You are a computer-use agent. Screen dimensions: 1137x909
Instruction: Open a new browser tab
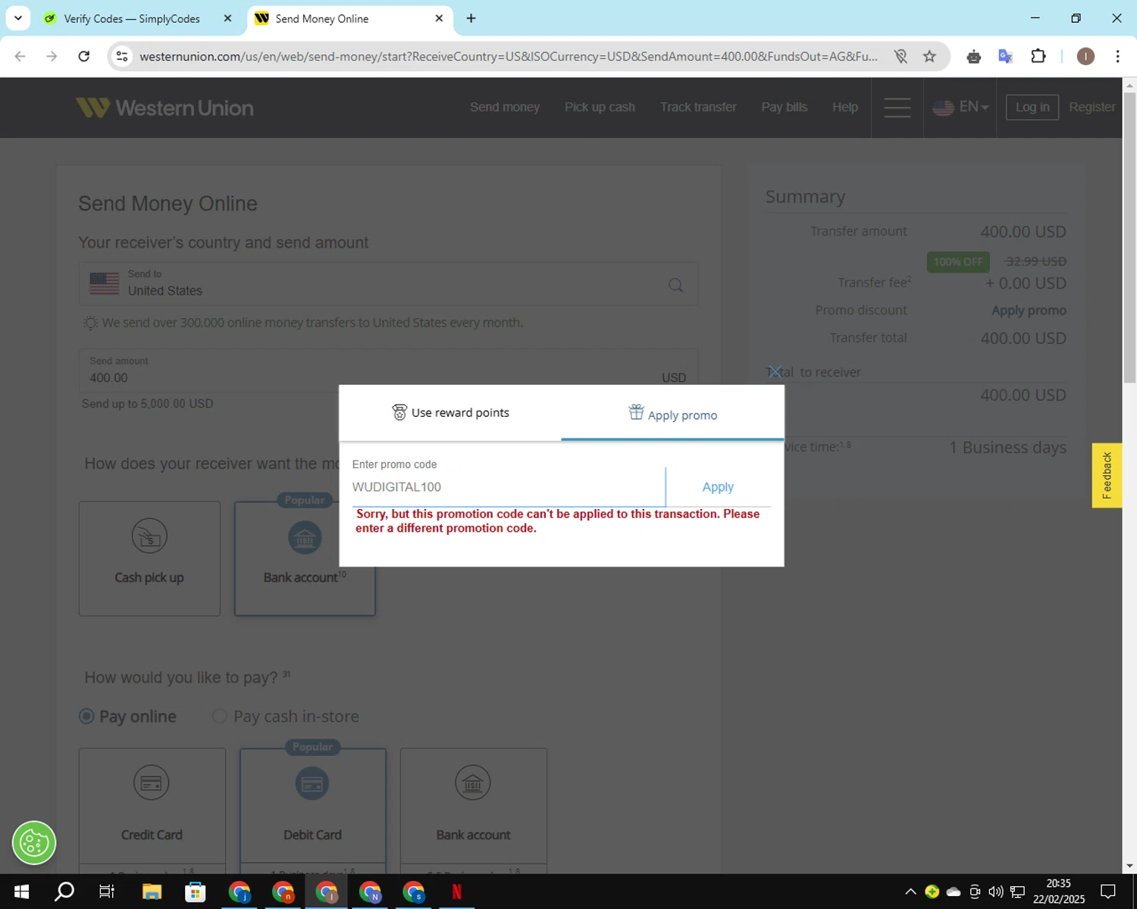[x=471, y=18]
